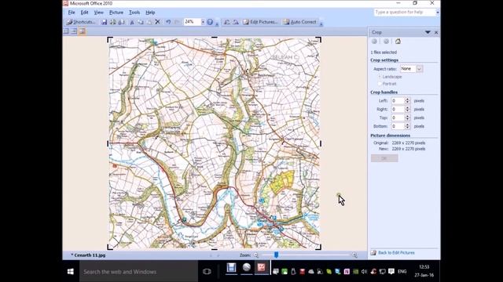Open Task View on the taskbar

(207, 272)
